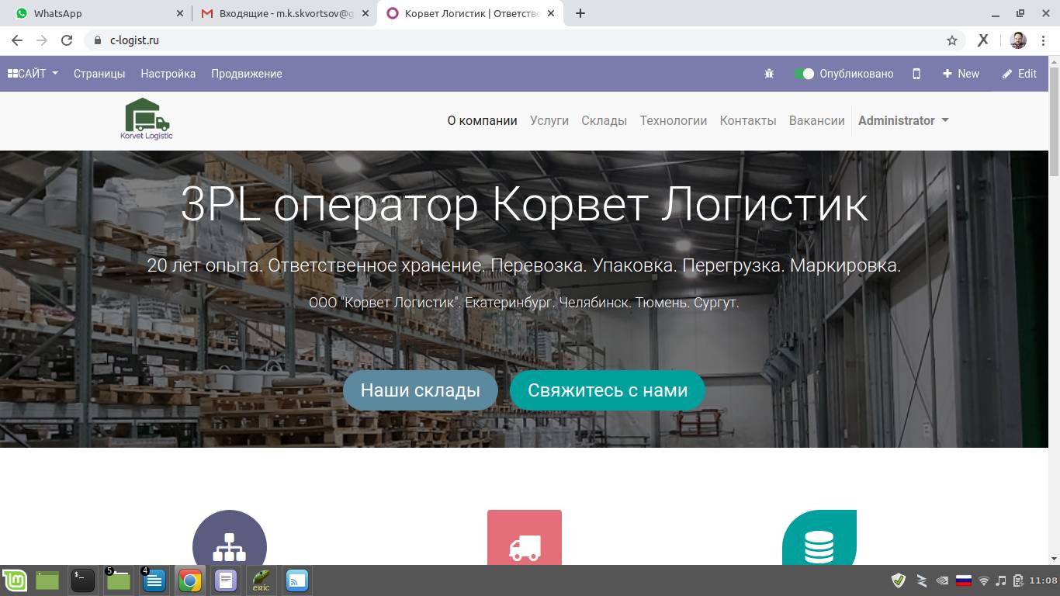Open the Страницы menu

point(99,74)
